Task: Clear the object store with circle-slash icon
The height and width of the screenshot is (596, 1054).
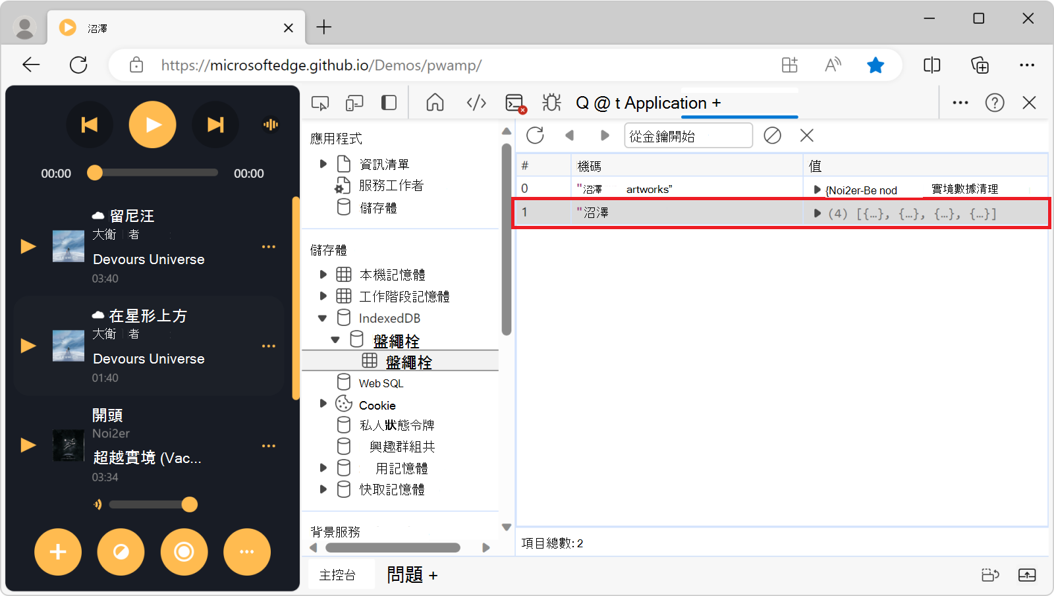Action: (772, 136)
